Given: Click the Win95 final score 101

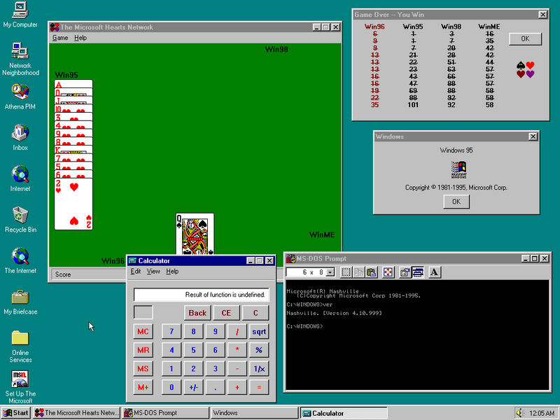Looking at the screenshot, I should coord(413,105).
